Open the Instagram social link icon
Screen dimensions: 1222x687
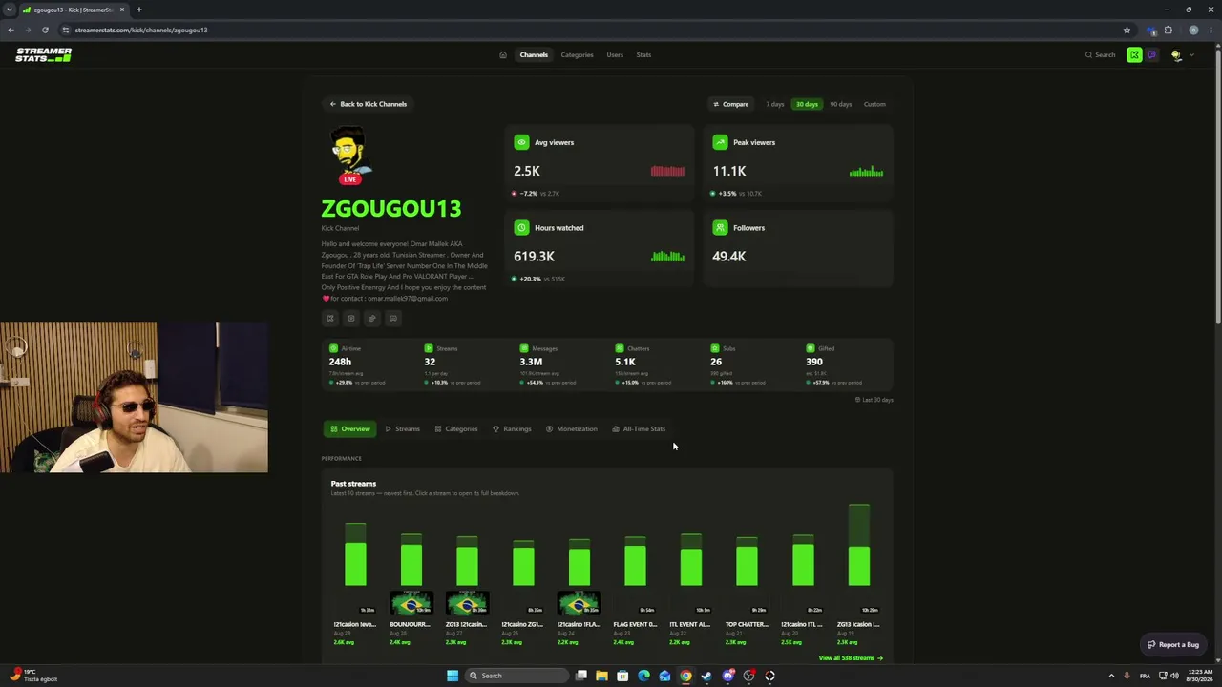(x=351, y=318)
